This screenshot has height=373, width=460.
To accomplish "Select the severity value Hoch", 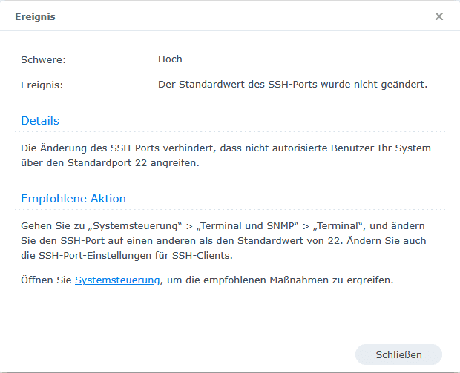I will (x=170, y=59).
